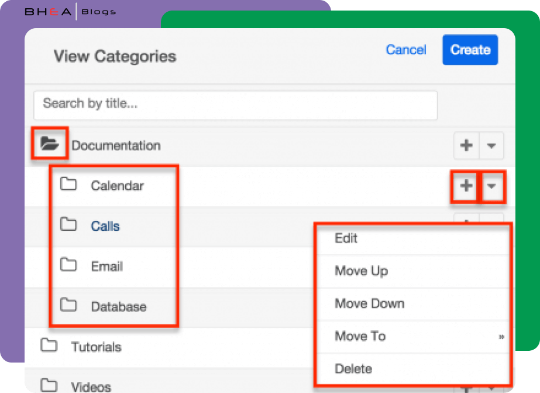Select the Email category name

[106, 266]
